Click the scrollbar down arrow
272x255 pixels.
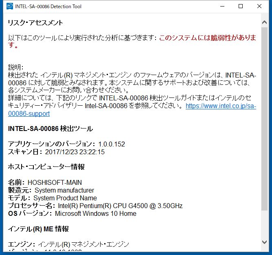click(264, 242)
